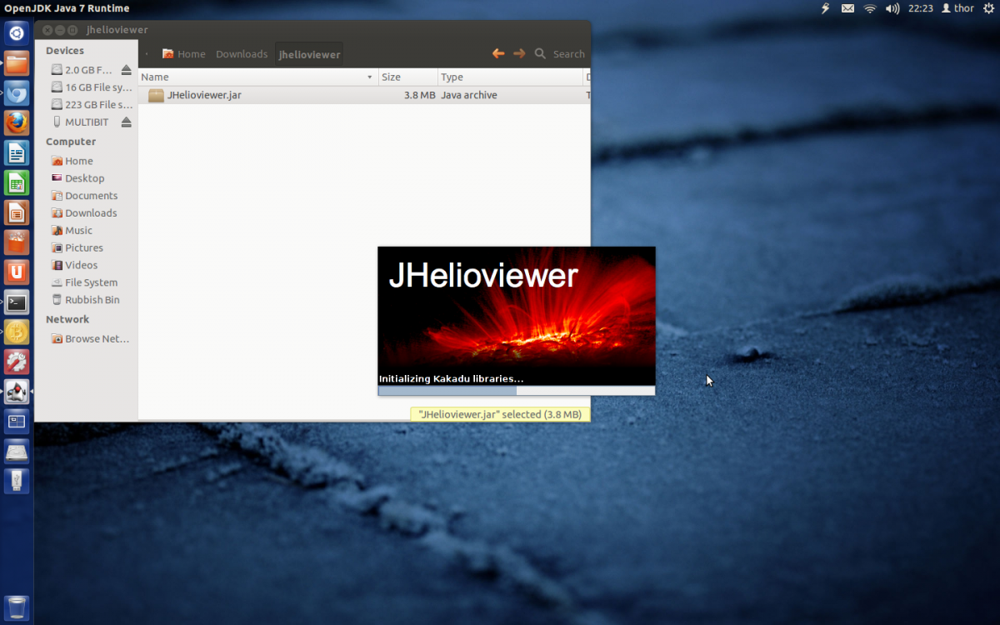This screenshot has height=625, width=1000.
Task: Open the USB stick icon in the launcher
Action: click(17, 482)
